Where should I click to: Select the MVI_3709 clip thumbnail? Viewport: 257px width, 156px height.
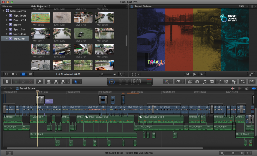[104, 18]
